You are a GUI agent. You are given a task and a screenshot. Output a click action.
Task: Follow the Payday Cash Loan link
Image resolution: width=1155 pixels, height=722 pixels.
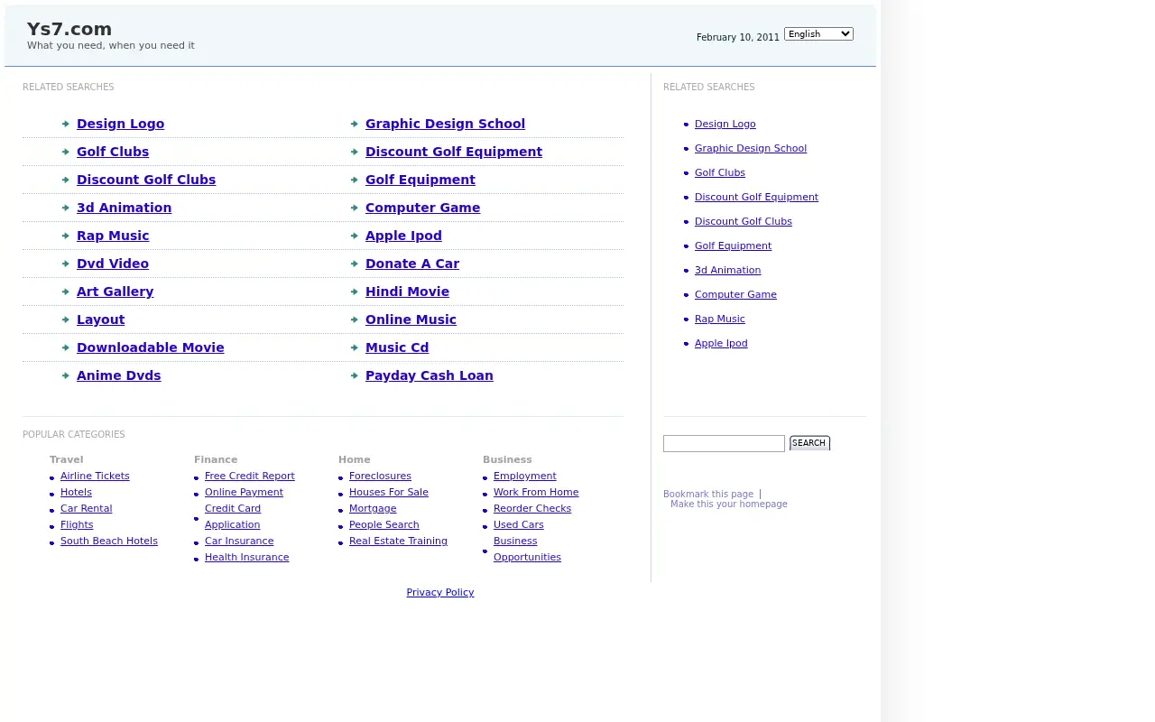coord(430,375)
